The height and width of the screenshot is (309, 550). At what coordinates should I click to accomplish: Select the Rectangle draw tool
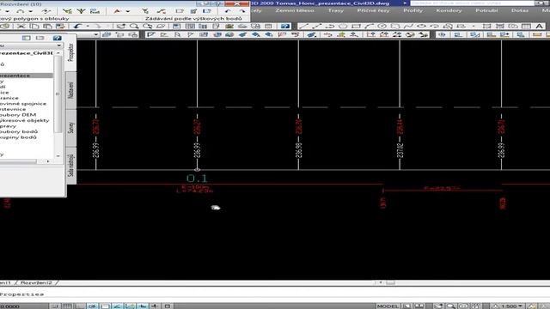356,27
